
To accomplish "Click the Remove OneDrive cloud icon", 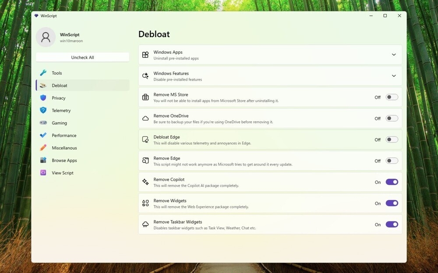I will pyautogui.click(x=145, y=118).
